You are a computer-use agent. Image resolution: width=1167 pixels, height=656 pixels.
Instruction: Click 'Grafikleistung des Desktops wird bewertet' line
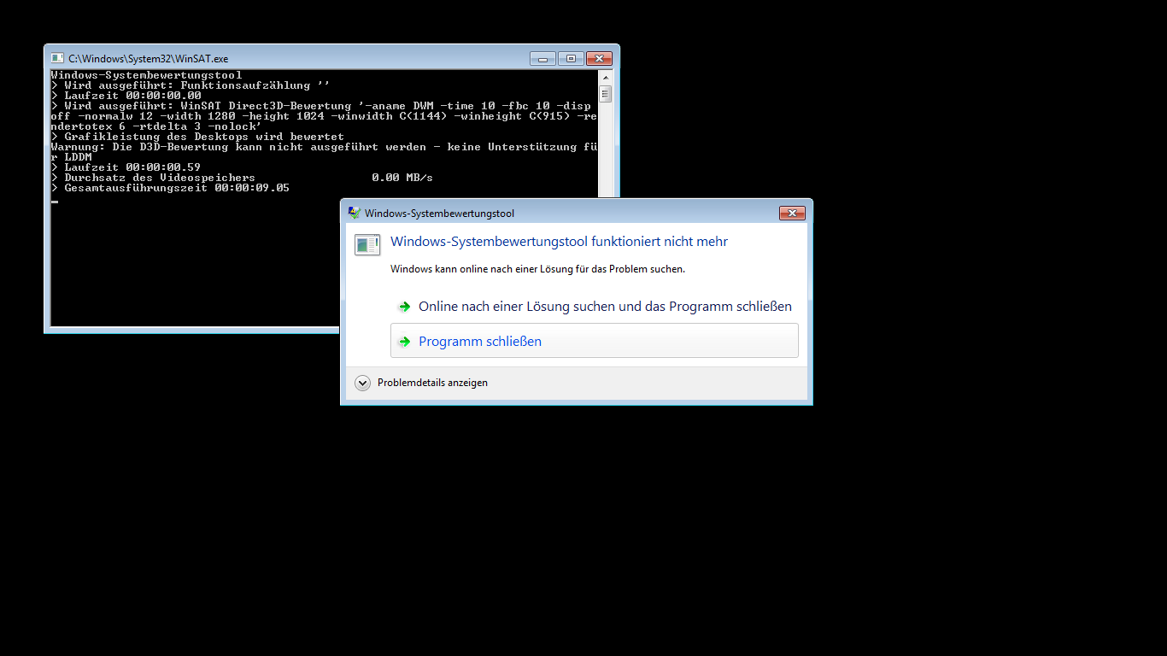197,136
